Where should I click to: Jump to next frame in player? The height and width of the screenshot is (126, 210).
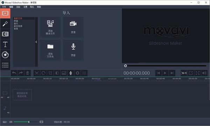[172, 73]
